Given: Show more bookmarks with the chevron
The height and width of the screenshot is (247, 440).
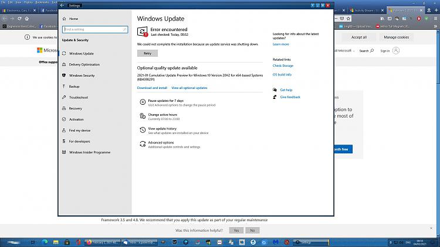Looking at the screenshot, I should (435, 26).
